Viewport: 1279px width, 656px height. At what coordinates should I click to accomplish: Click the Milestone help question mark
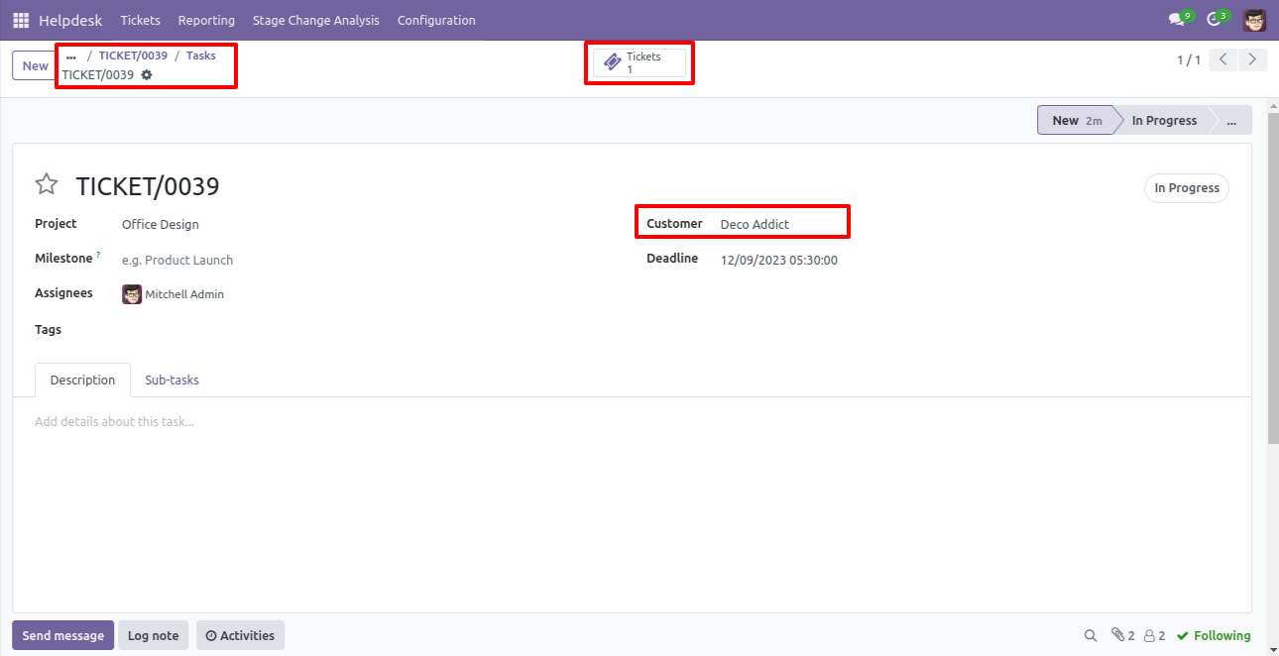pos(98,256)
